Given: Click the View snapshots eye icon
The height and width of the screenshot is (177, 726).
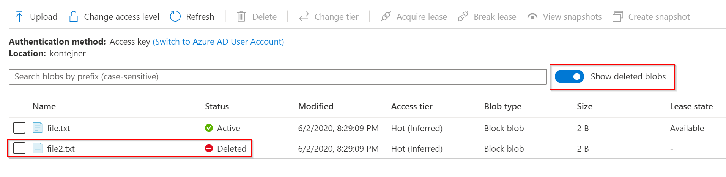Looking at the screenshot, I should point(532,17).
